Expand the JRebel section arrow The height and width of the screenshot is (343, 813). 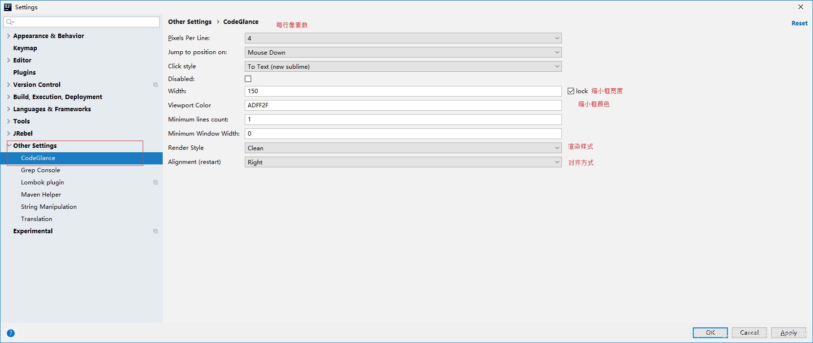[8, 134]
